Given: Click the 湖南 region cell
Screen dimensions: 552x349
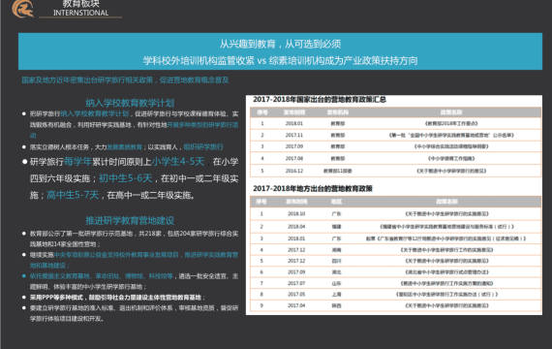Looking at the screenshot, I should click(336, 250).
